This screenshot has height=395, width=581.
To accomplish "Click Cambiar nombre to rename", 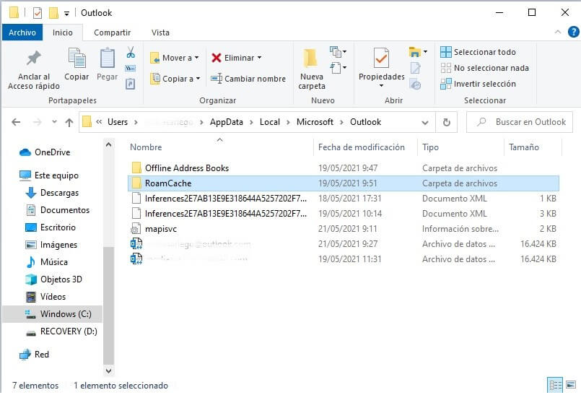I will coord(248,79).
